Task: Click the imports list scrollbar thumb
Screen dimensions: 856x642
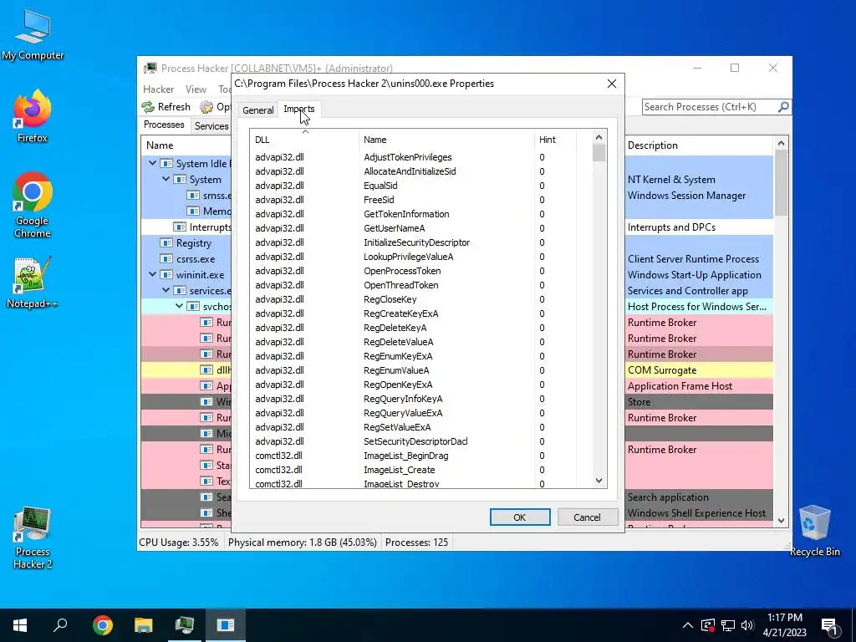Action: pyautogui.click(x=599, y=153)
